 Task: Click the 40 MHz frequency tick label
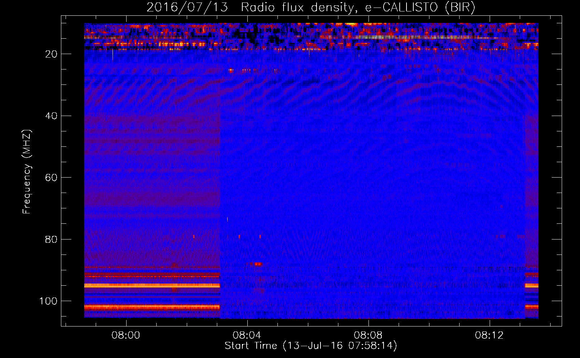pyautogui.click(x=51, y=116)
